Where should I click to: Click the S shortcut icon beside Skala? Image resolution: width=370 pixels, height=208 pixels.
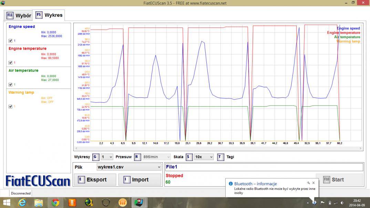189,157
